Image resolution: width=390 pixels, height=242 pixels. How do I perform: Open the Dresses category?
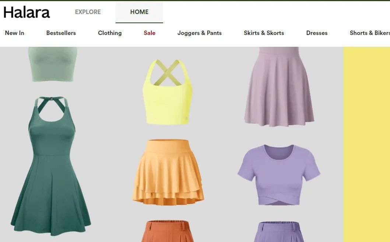point(317,33)
